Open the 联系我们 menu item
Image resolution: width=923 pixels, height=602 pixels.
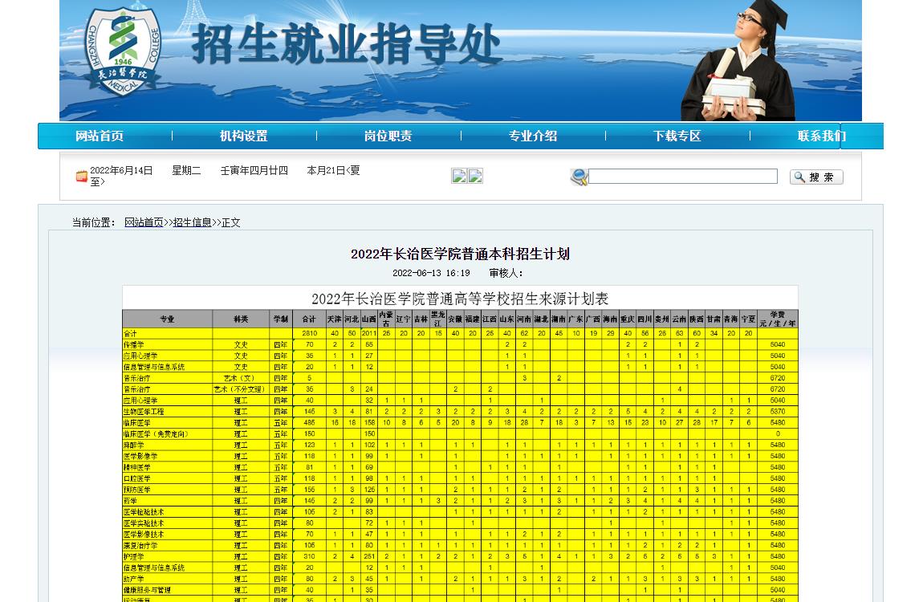tap(821, 136)
